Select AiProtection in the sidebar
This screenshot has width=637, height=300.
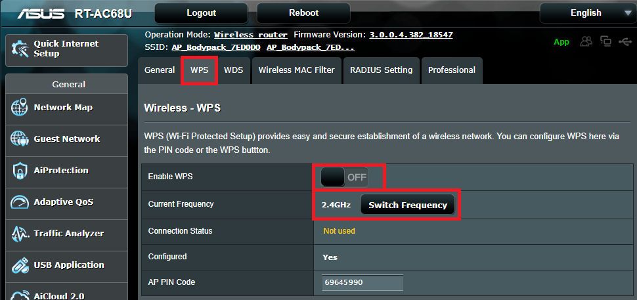point(66,171)
